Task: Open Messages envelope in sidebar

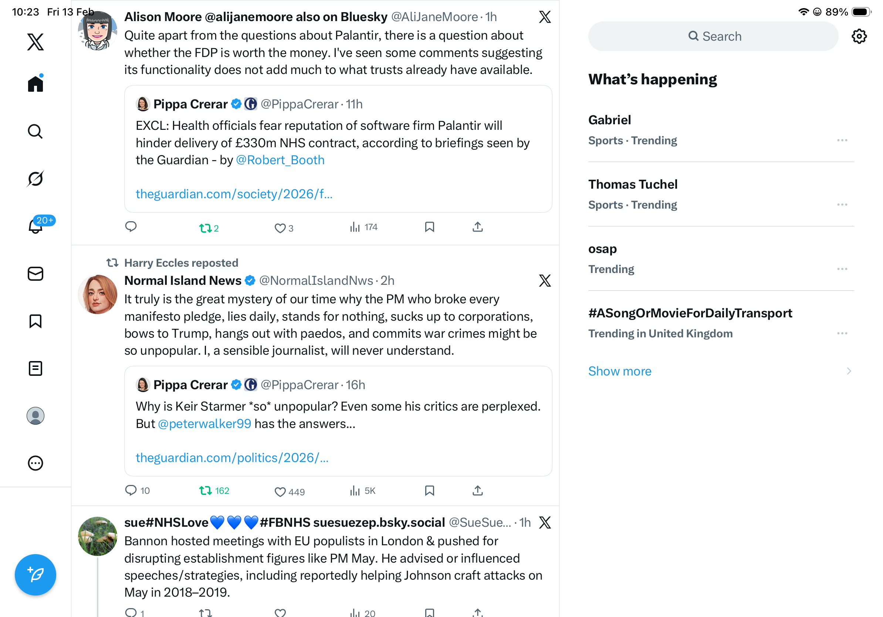Action: pyautogui.click(x=35, y=273)
